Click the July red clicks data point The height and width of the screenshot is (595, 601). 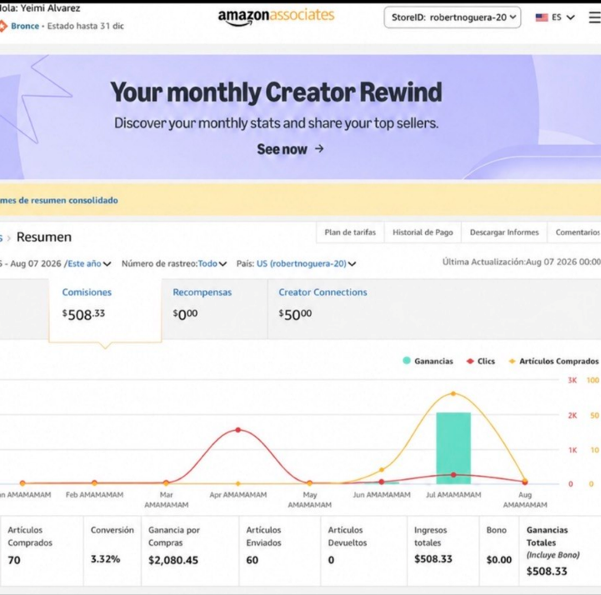click(x=453, y=475)
